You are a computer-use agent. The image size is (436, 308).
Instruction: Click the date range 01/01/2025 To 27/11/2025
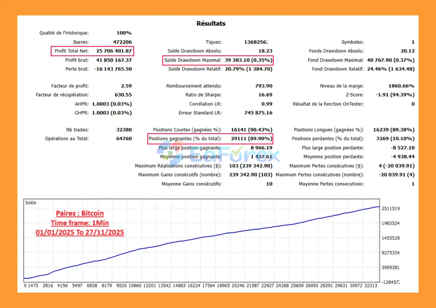point(80,232)
